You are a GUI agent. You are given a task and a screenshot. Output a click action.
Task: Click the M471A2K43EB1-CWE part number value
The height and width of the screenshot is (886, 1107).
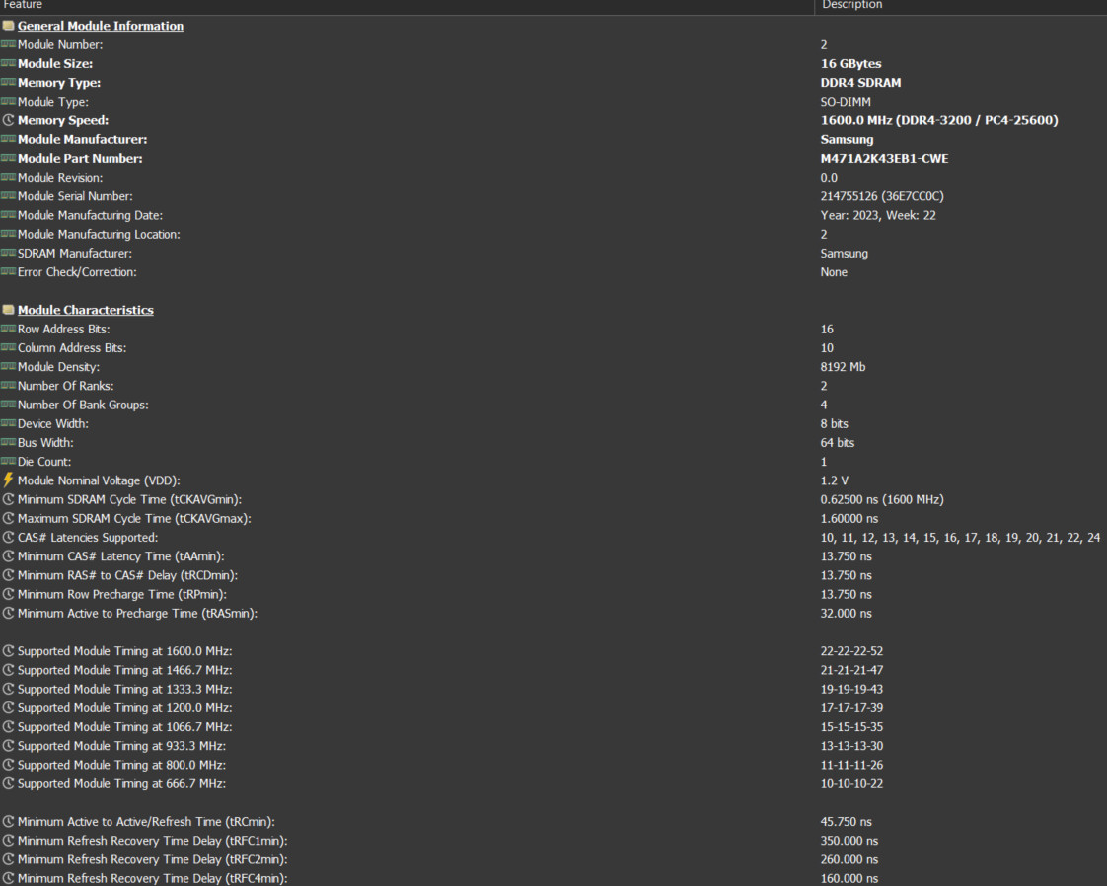coord(884,159)
